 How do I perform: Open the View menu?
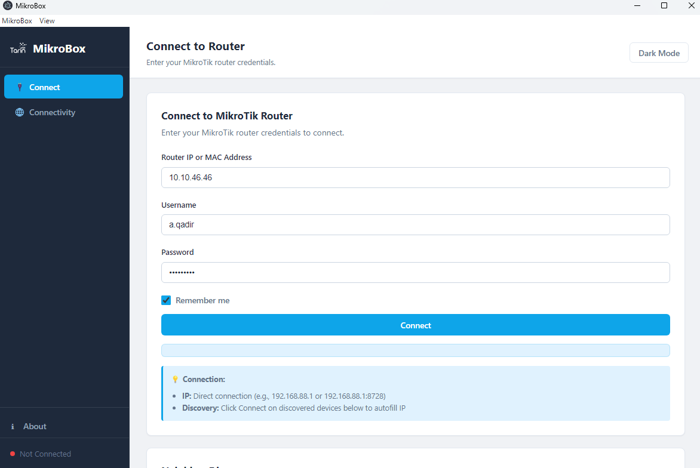pyautogui.click(x=47, y=21)
